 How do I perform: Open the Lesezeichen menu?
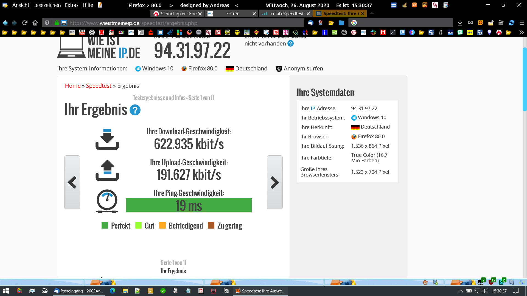(47, 5)
